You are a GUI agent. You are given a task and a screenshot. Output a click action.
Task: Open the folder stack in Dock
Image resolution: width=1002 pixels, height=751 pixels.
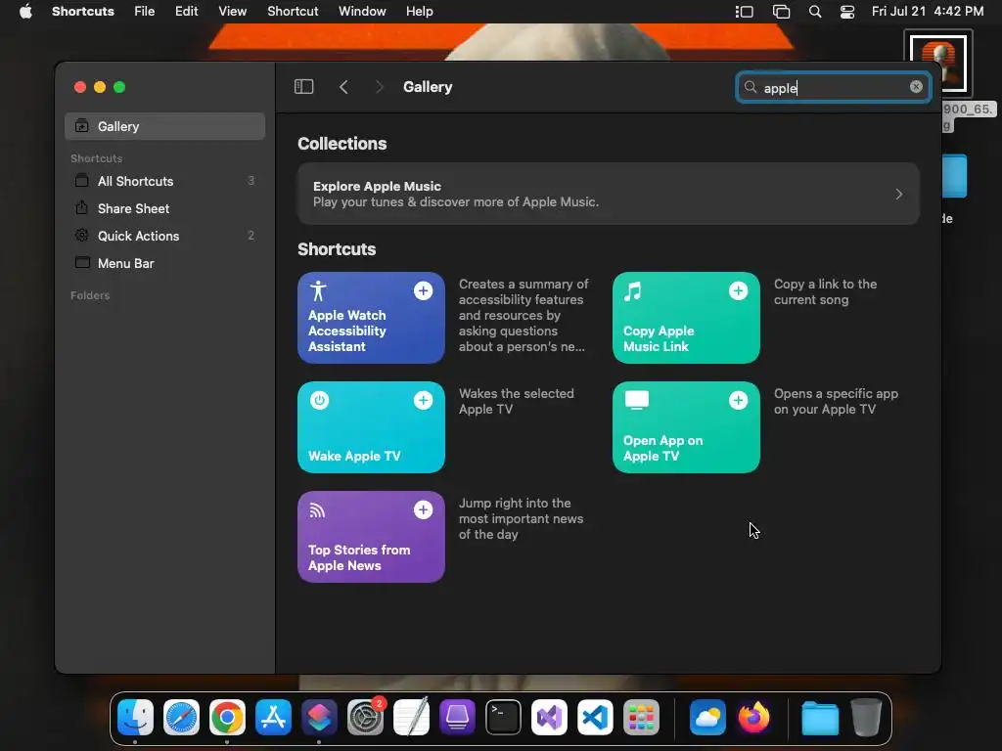pyautogui.click(x=821, y=719)
